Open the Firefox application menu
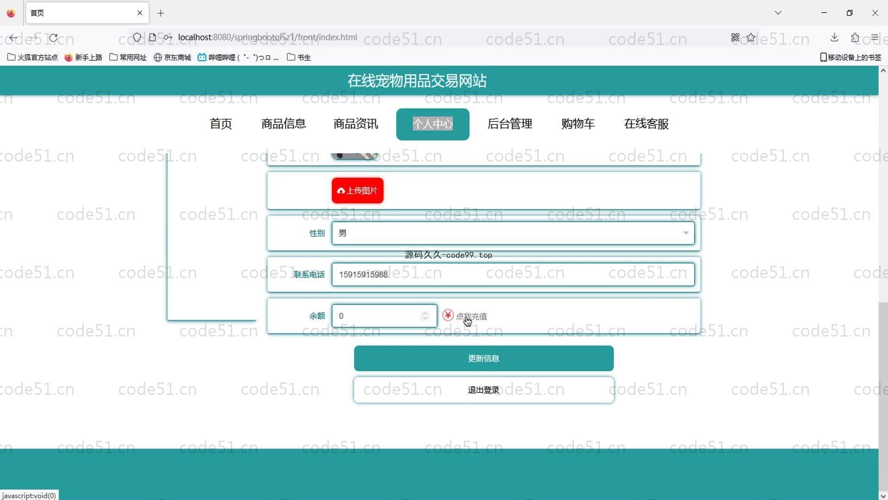The width and height of the screenshot is (888, 500). pos(875,37)
